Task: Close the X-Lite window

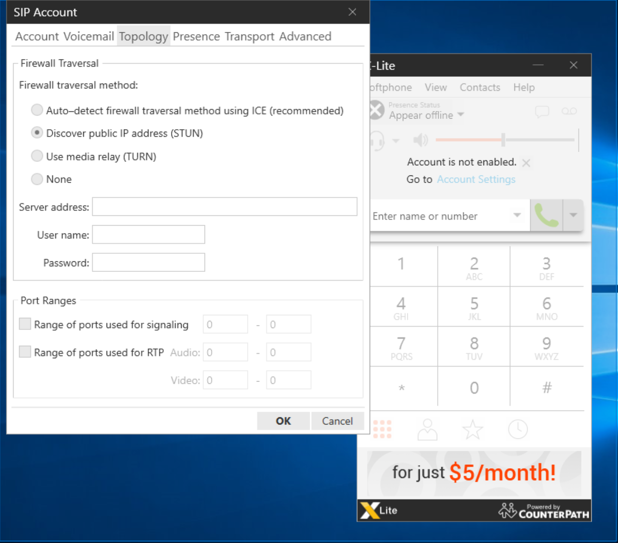Action: [573, 65]
